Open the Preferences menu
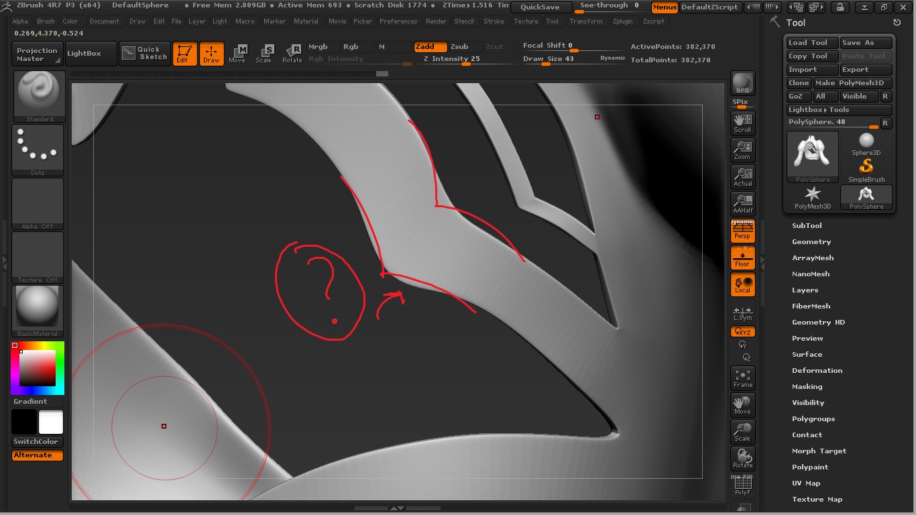Screen dimensions: 916x515 (398, 21)
